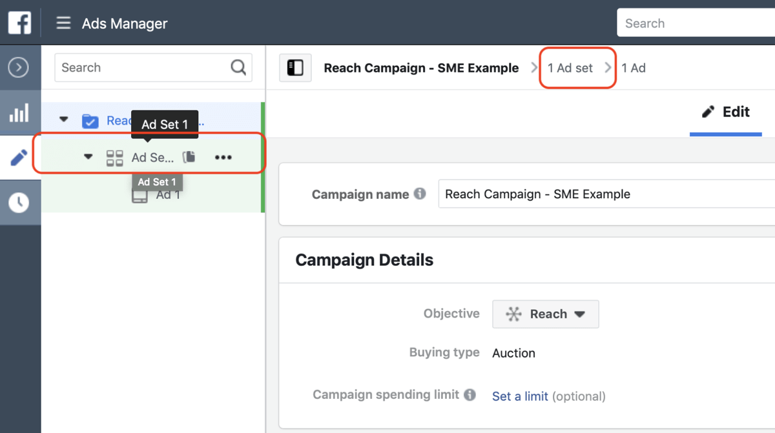Duplicate Ad Set 1 using copy icon
This screenshot has height=433, width=775.
pos(189,157)
